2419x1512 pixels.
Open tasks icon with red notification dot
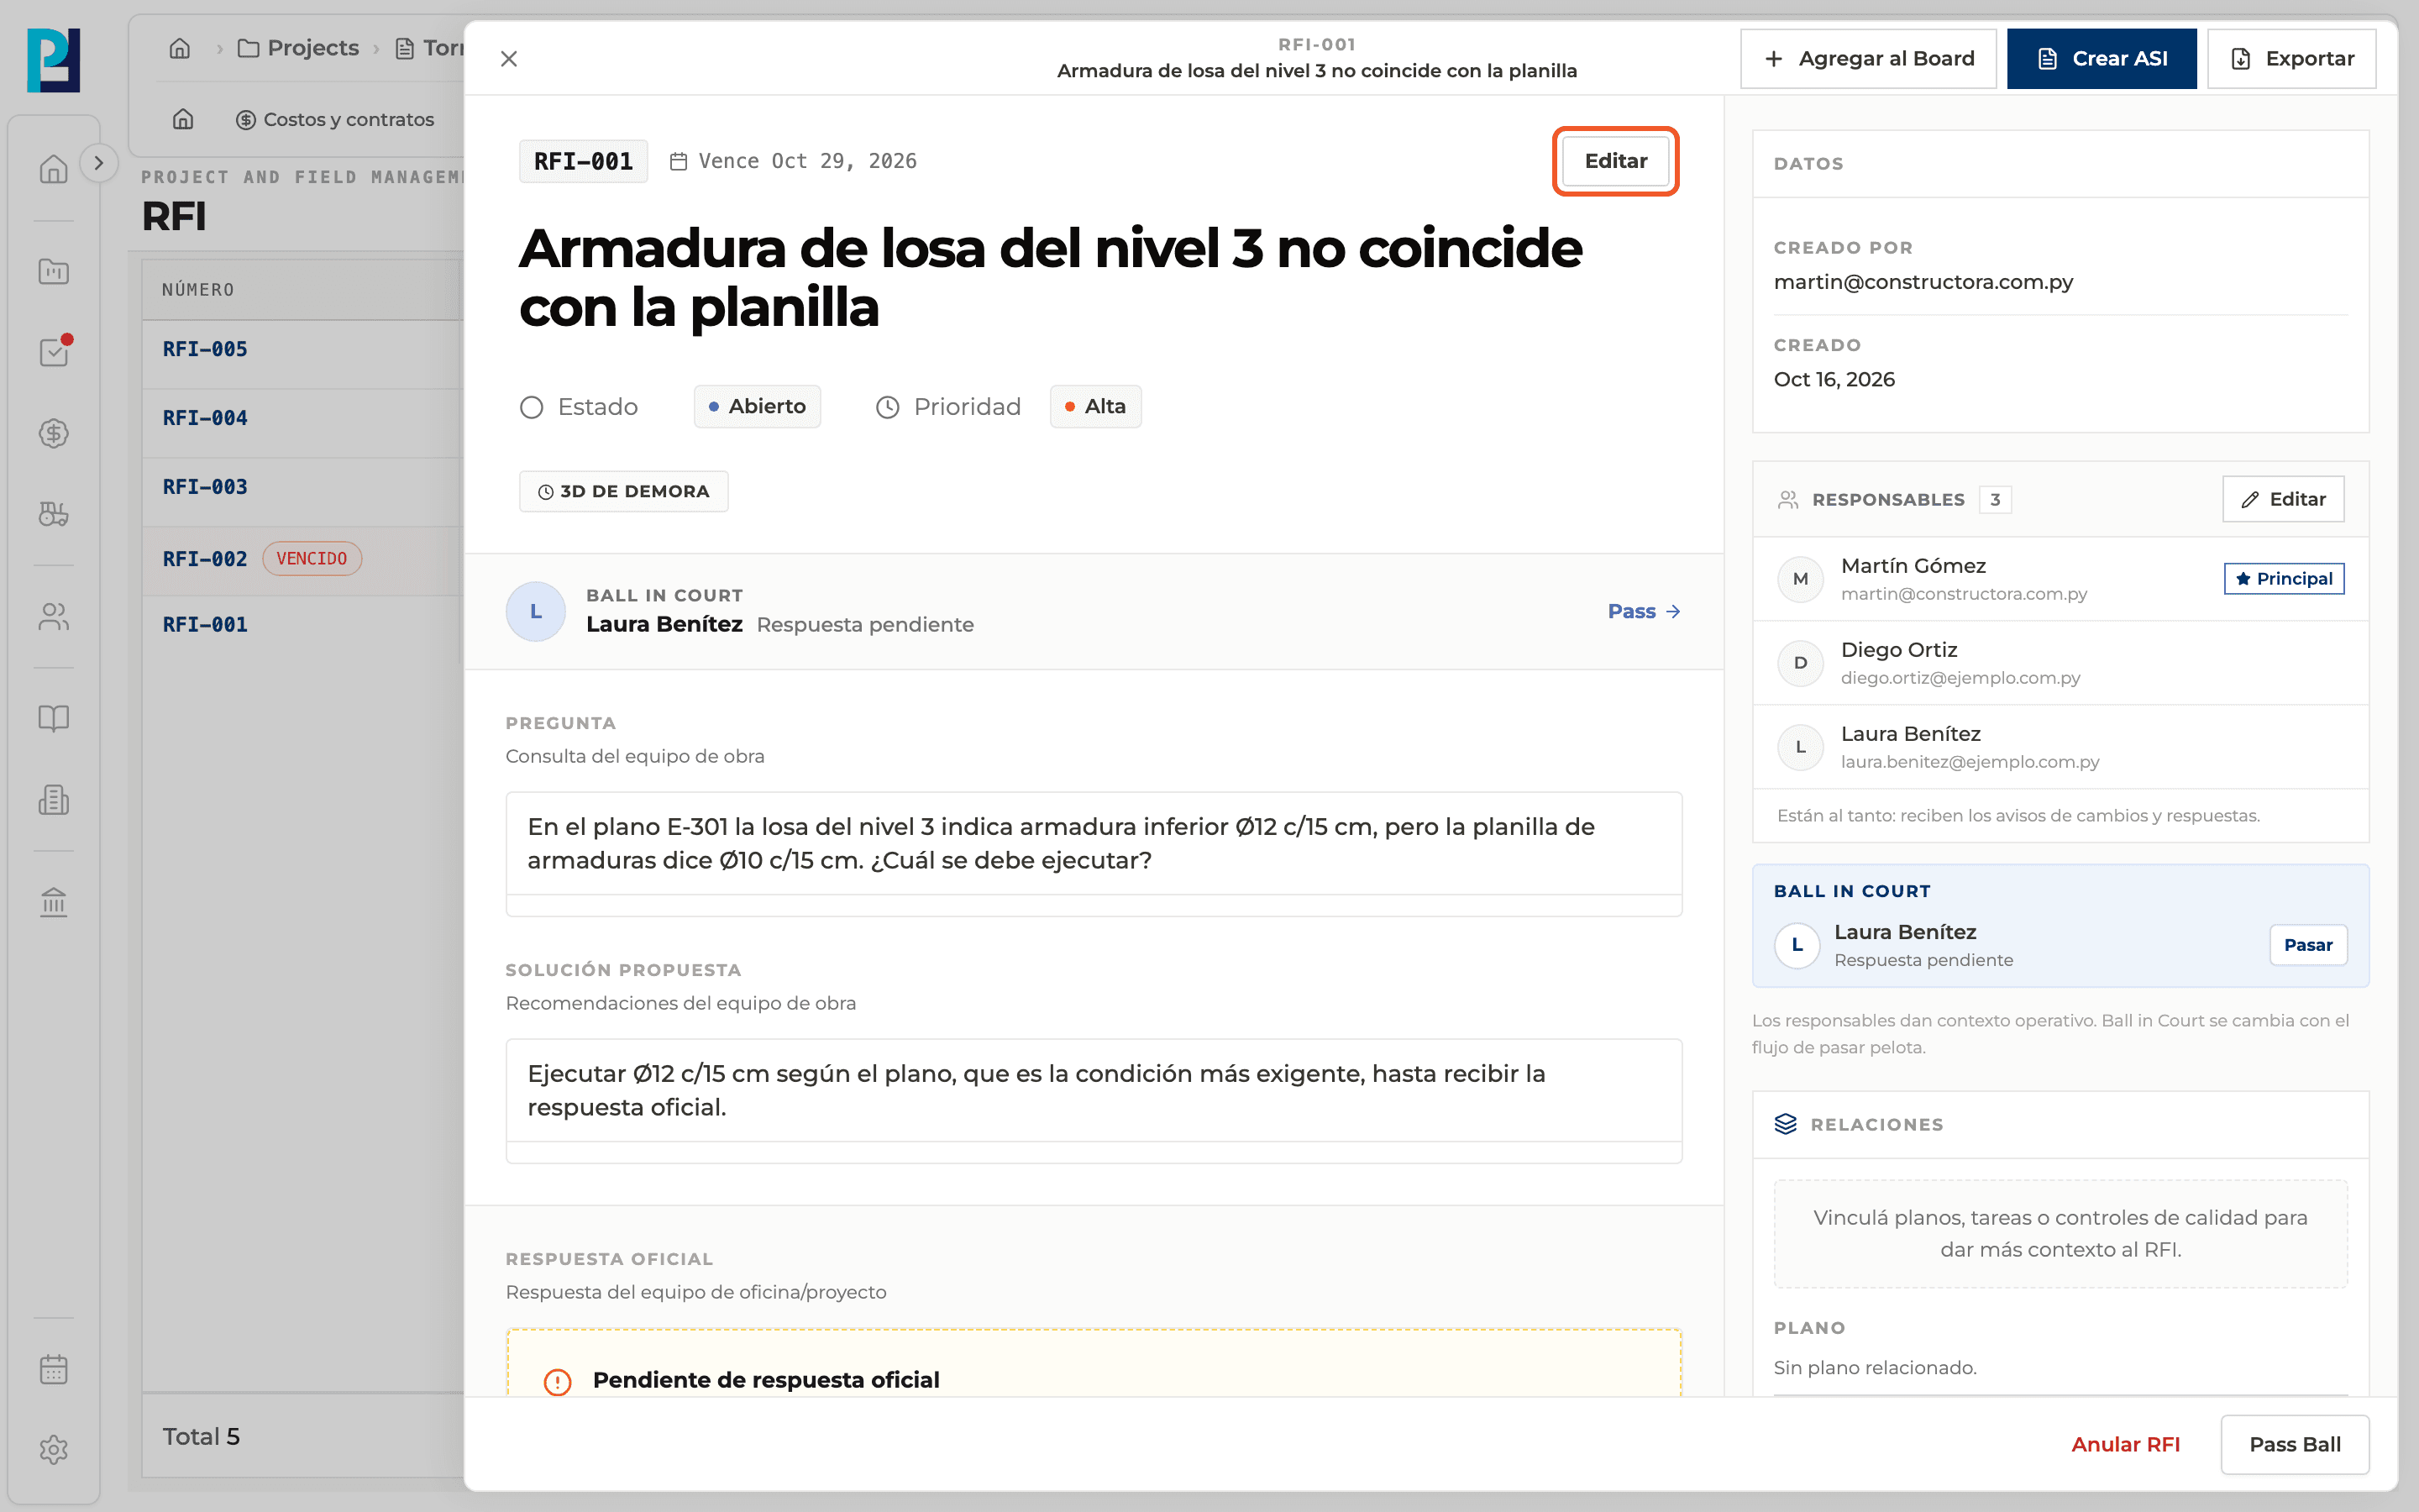54,352
